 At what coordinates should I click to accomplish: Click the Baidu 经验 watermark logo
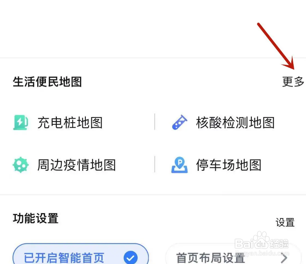pyautogui.click(x=262, y=242)
